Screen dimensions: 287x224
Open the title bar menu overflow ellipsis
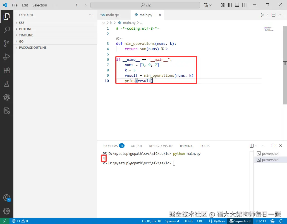(54, 5)
